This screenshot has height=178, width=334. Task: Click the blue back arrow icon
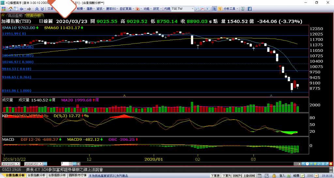coord(22,9)
